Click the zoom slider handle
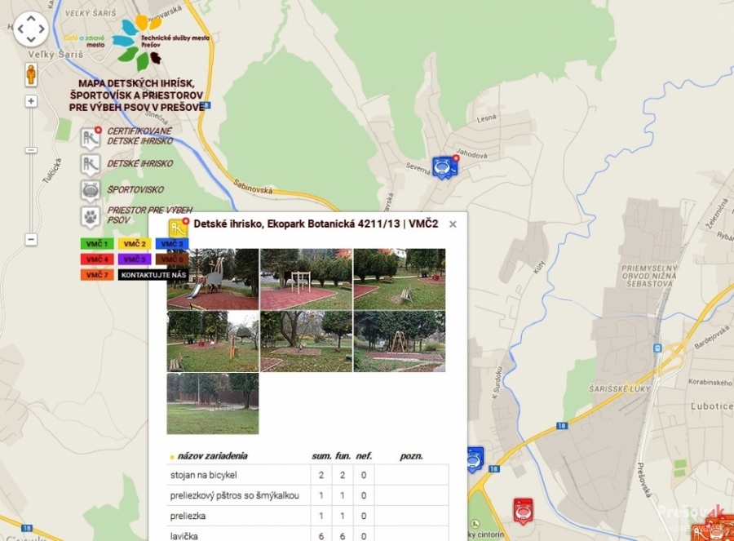Image resolution: width=734 pixels, height=541 pixels. pos(31,150)
